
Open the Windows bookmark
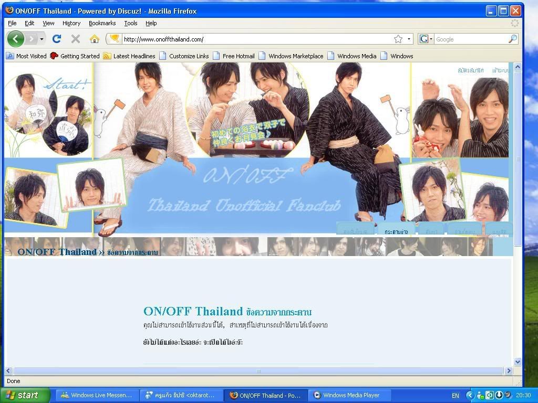pyautogui.click(x=397, y=56)
